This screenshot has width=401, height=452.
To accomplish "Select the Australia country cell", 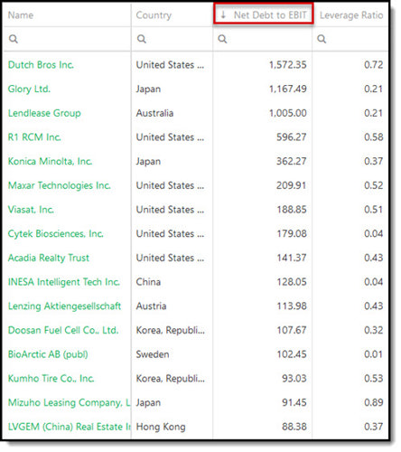I will (154, 113).
